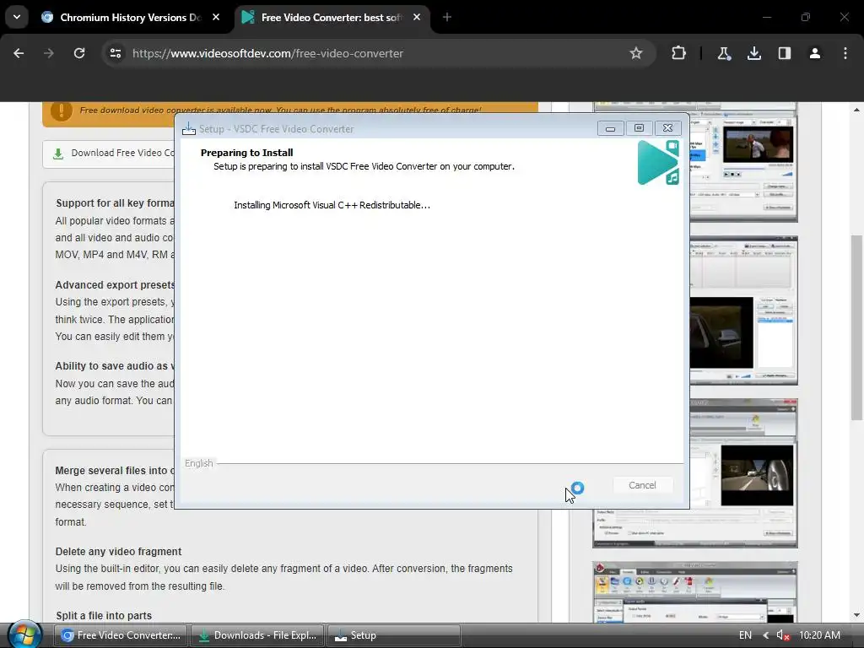Click the orange warning exclamation icon
This screenshot has width=864, height=648.
(x=61, y=111)
